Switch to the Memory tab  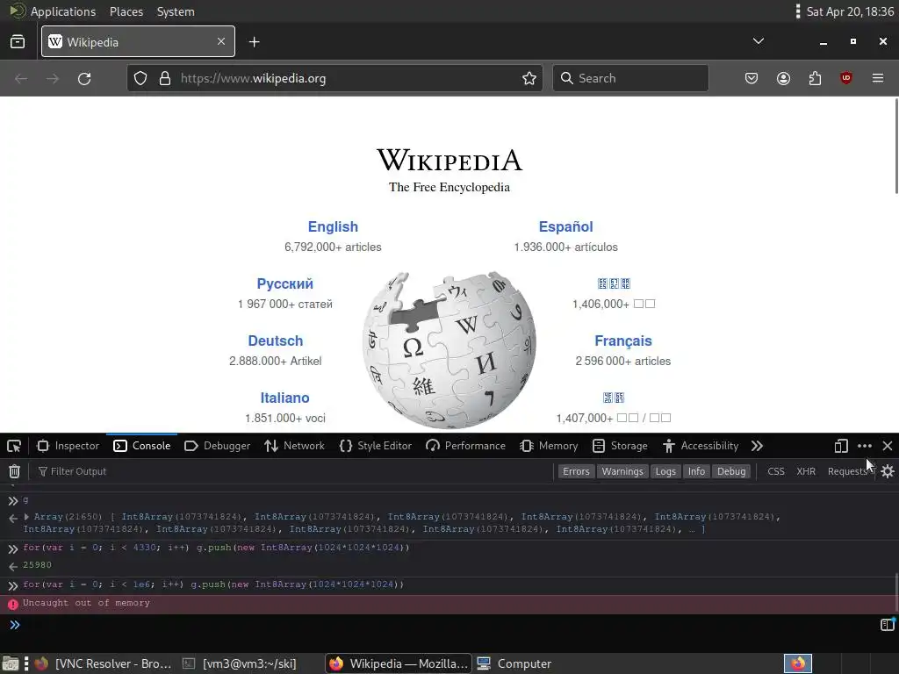[550, 446]
